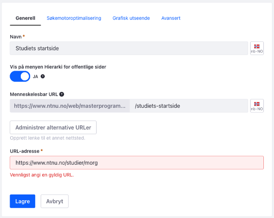Open the nb-NO language selector beside friendly URL
Screen dimensions: 274x218
click(x=257, y=106)
